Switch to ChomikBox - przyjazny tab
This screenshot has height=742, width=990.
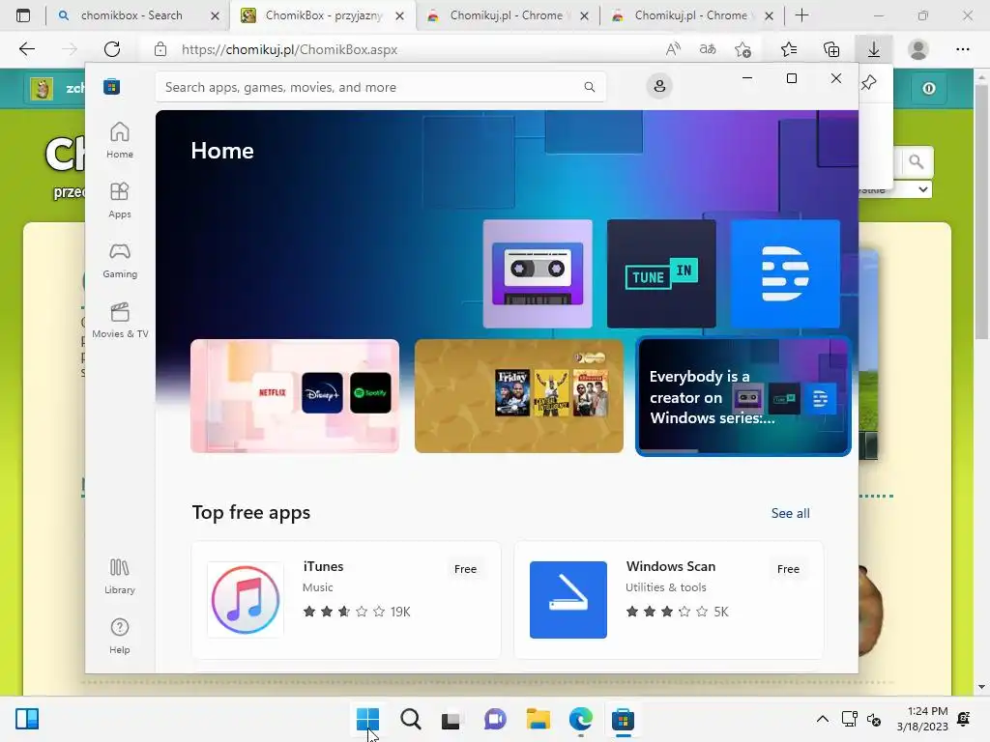pyautogui.click(x=323, y=15)
